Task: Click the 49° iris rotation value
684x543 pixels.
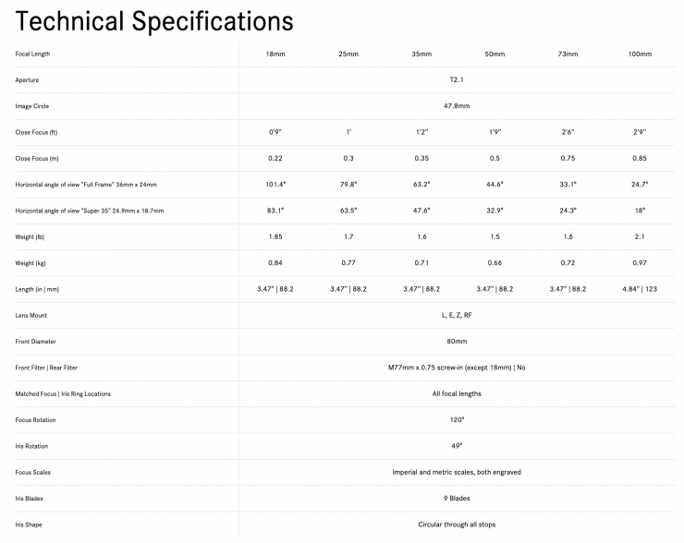Action: [457, 446]
